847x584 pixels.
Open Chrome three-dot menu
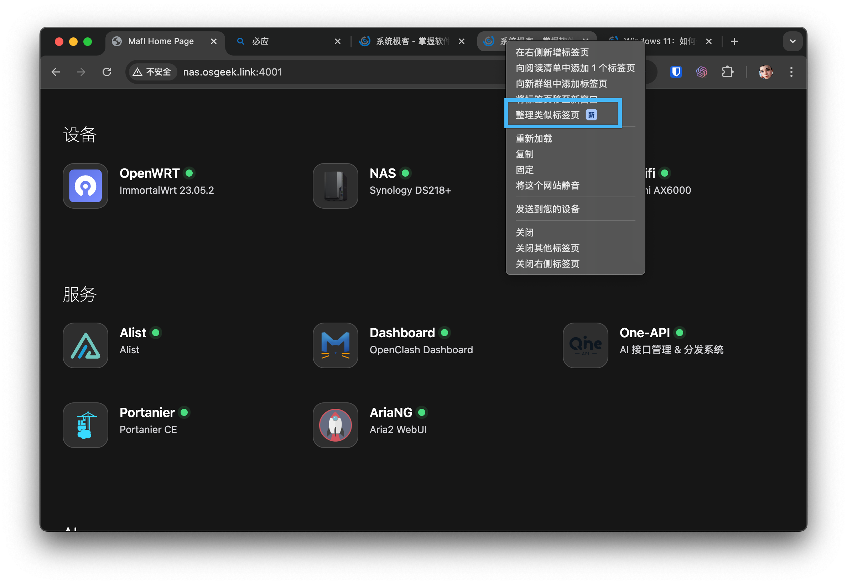[x=791, y=72]
